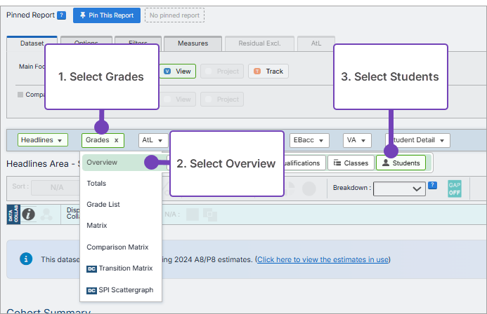
Task: Select the Track option
Action: tap(268, 71)
